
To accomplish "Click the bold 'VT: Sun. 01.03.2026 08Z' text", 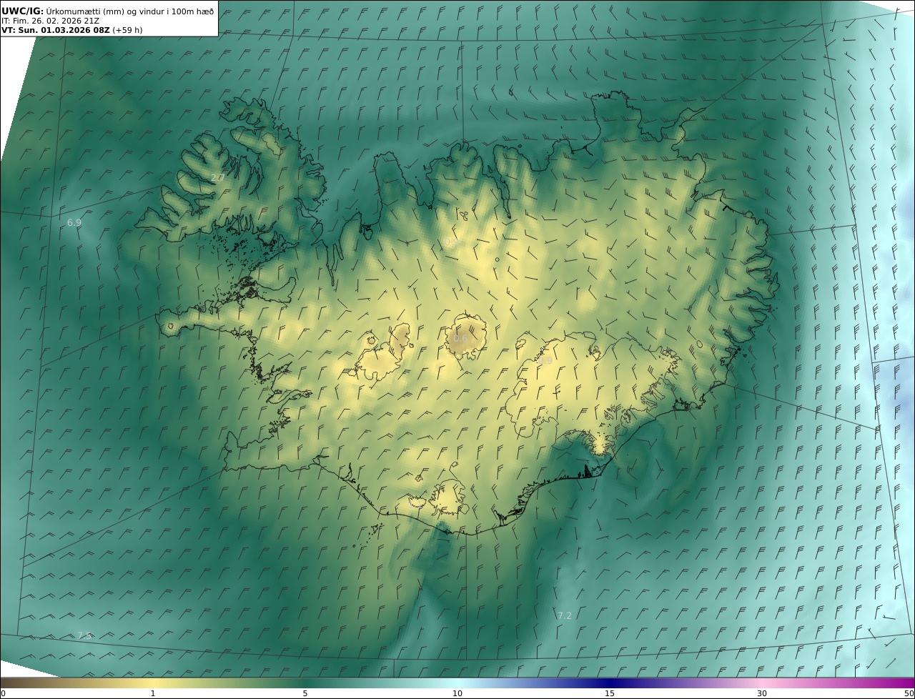I will (x=56, y=30).
